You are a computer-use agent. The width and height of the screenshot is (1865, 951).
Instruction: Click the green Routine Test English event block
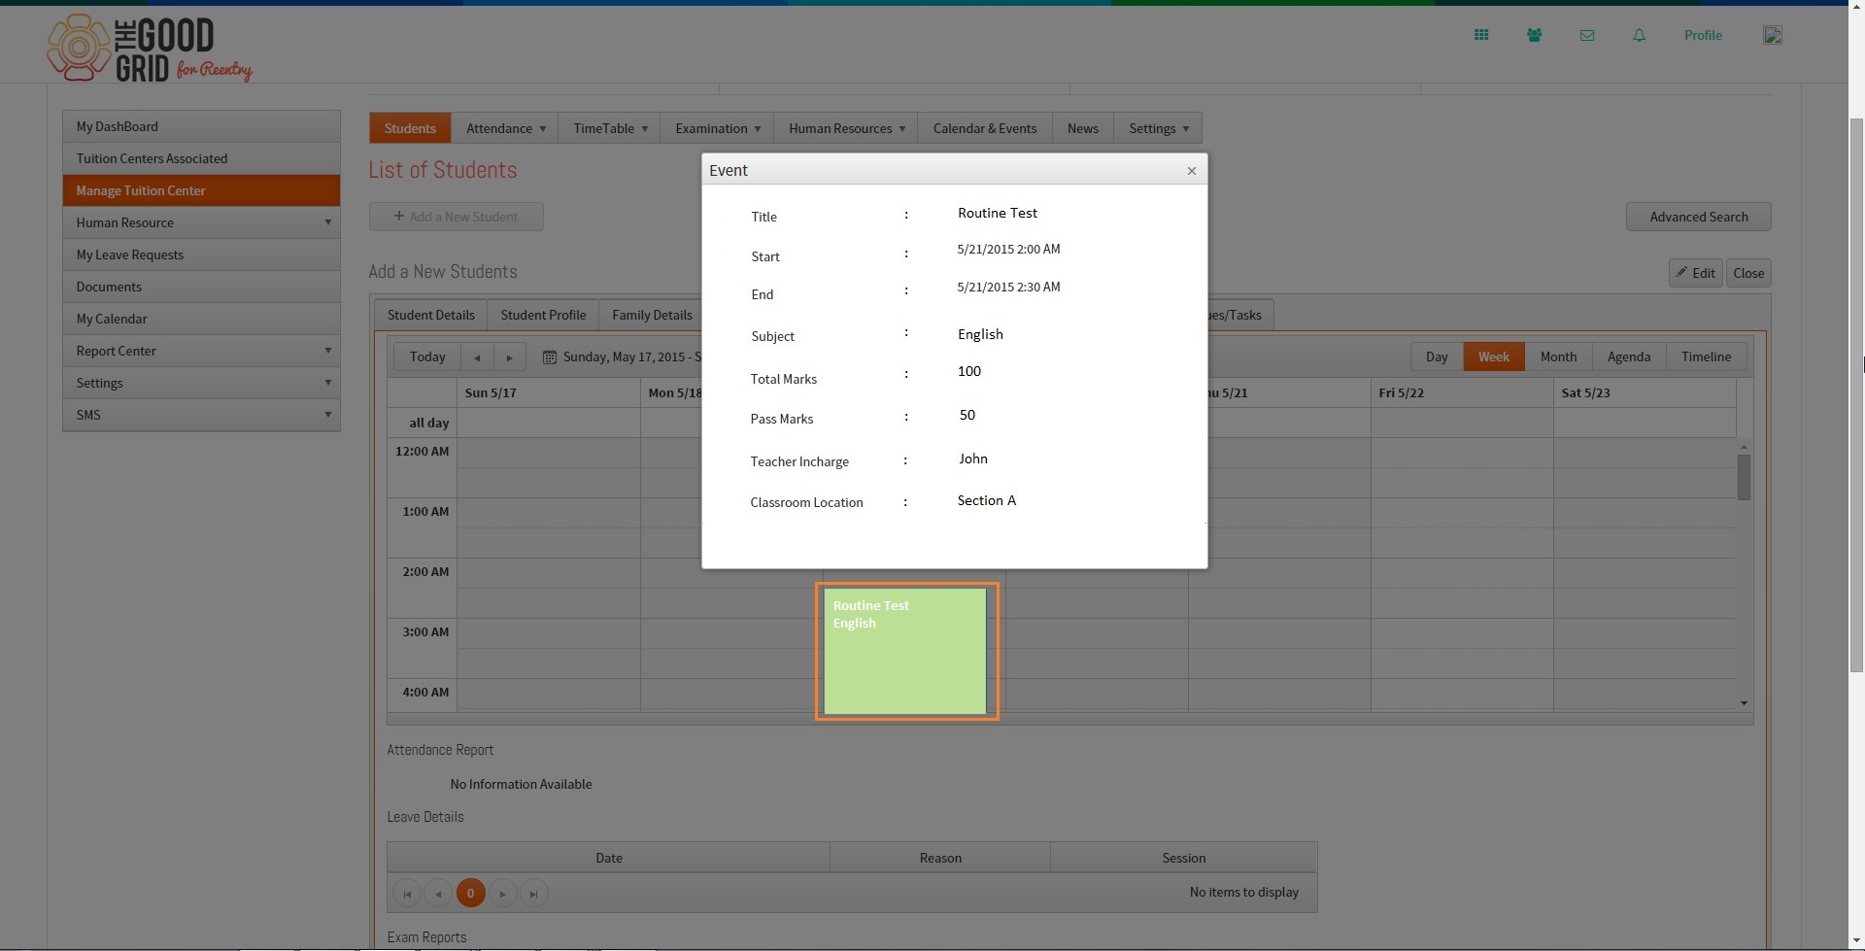[905, 651]
